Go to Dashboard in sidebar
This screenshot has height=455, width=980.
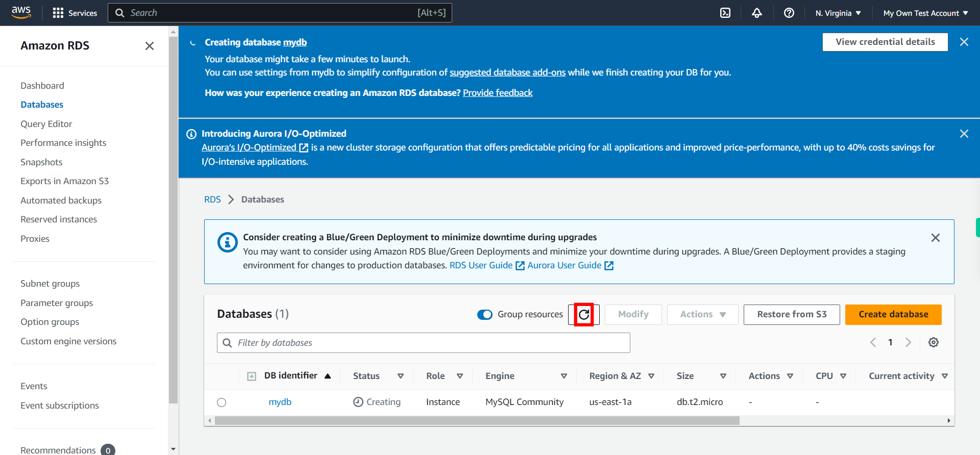42,86
